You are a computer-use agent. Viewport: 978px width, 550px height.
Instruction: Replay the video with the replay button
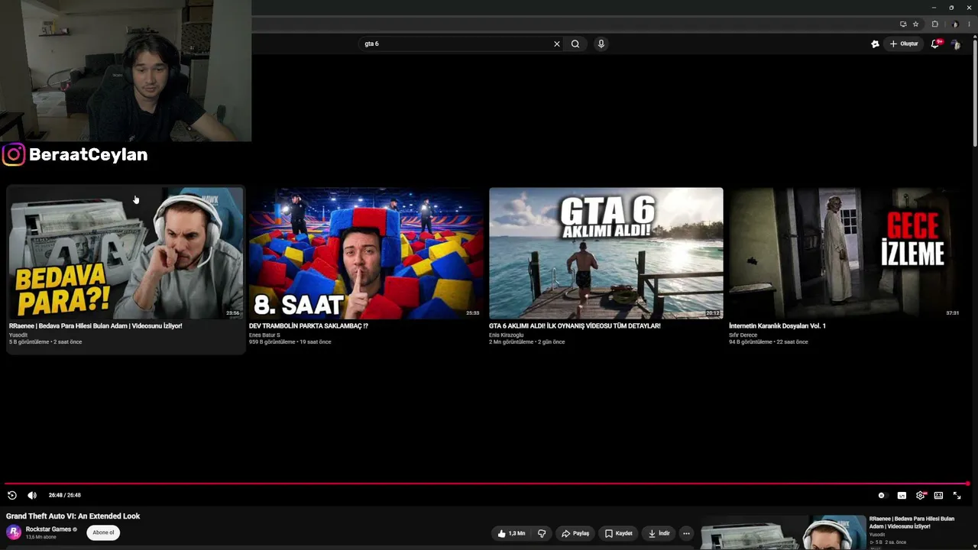[x=11, y=495]
